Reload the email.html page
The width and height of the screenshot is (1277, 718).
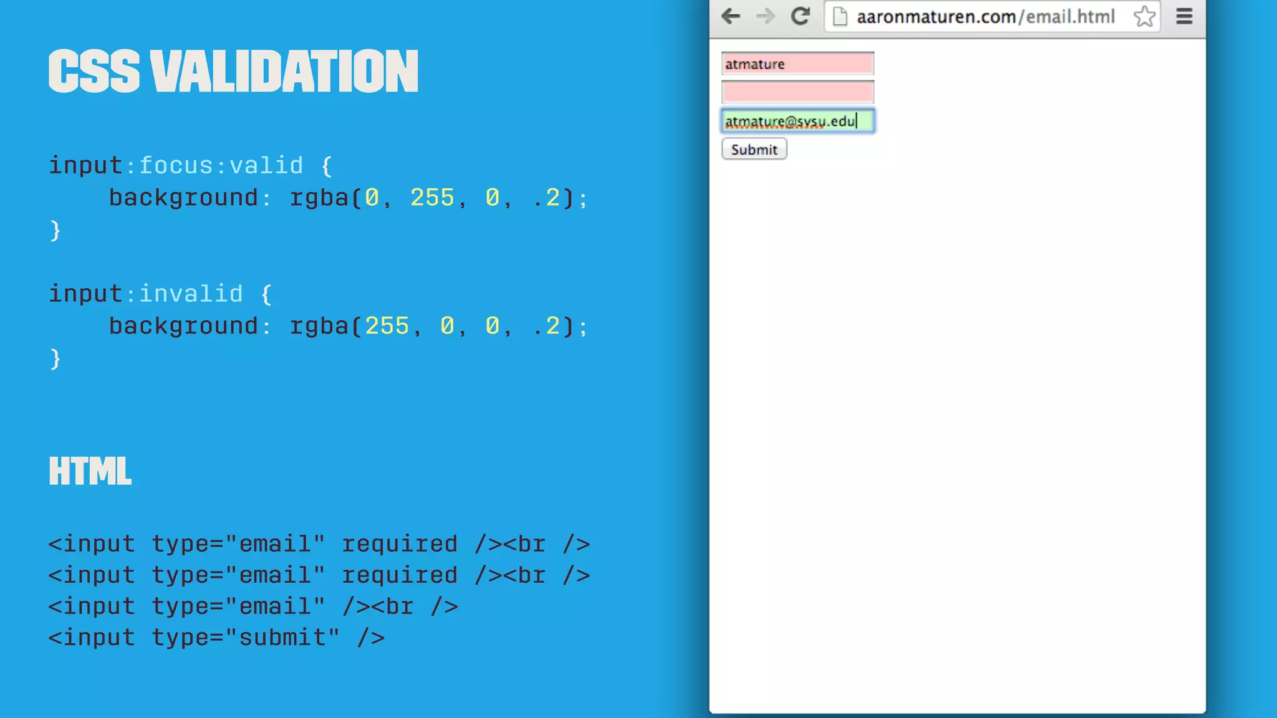[x=800, y=16]
